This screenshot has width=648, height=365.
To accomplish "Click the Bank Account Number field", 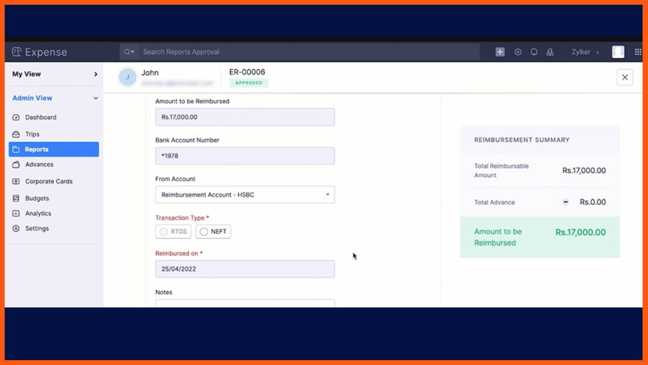I will click(x=245, y=156).
